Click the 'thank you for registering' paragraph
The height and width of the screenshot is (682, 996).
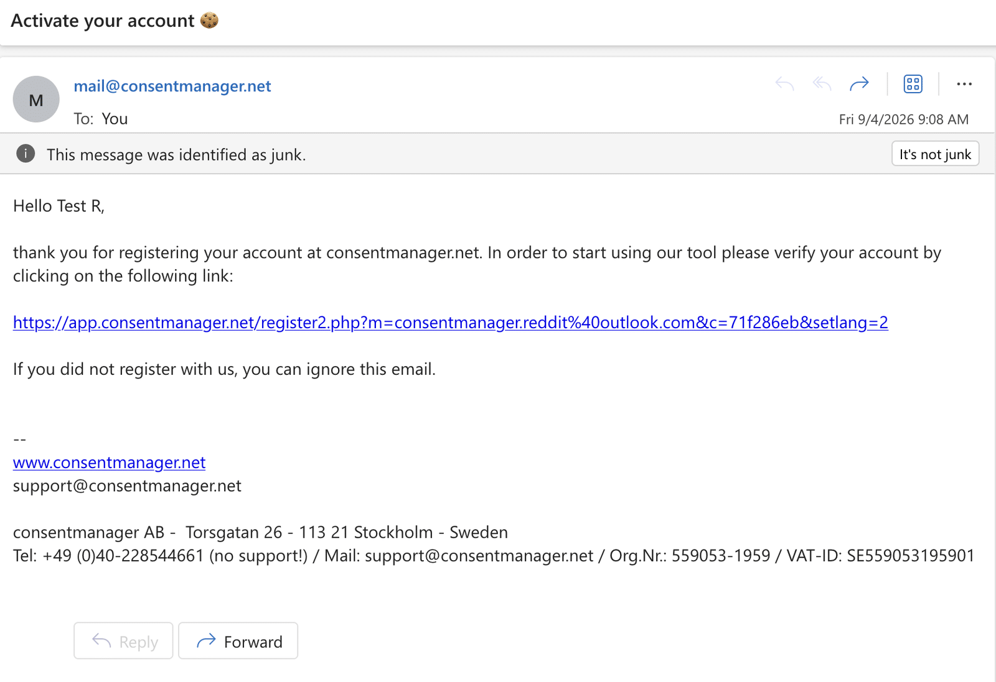point(477,264)
